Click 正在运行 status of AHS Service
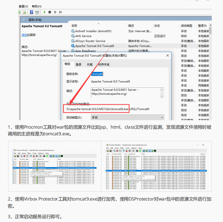The image size is (223, 222). click(160, 36)
